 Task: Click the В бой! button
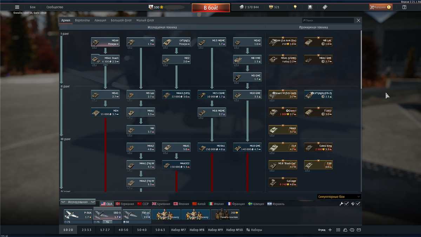click(x=211, y=8)
